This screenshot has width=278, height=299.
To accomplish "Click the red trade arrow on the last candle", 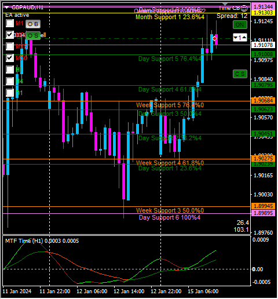I will coord(215,39).
